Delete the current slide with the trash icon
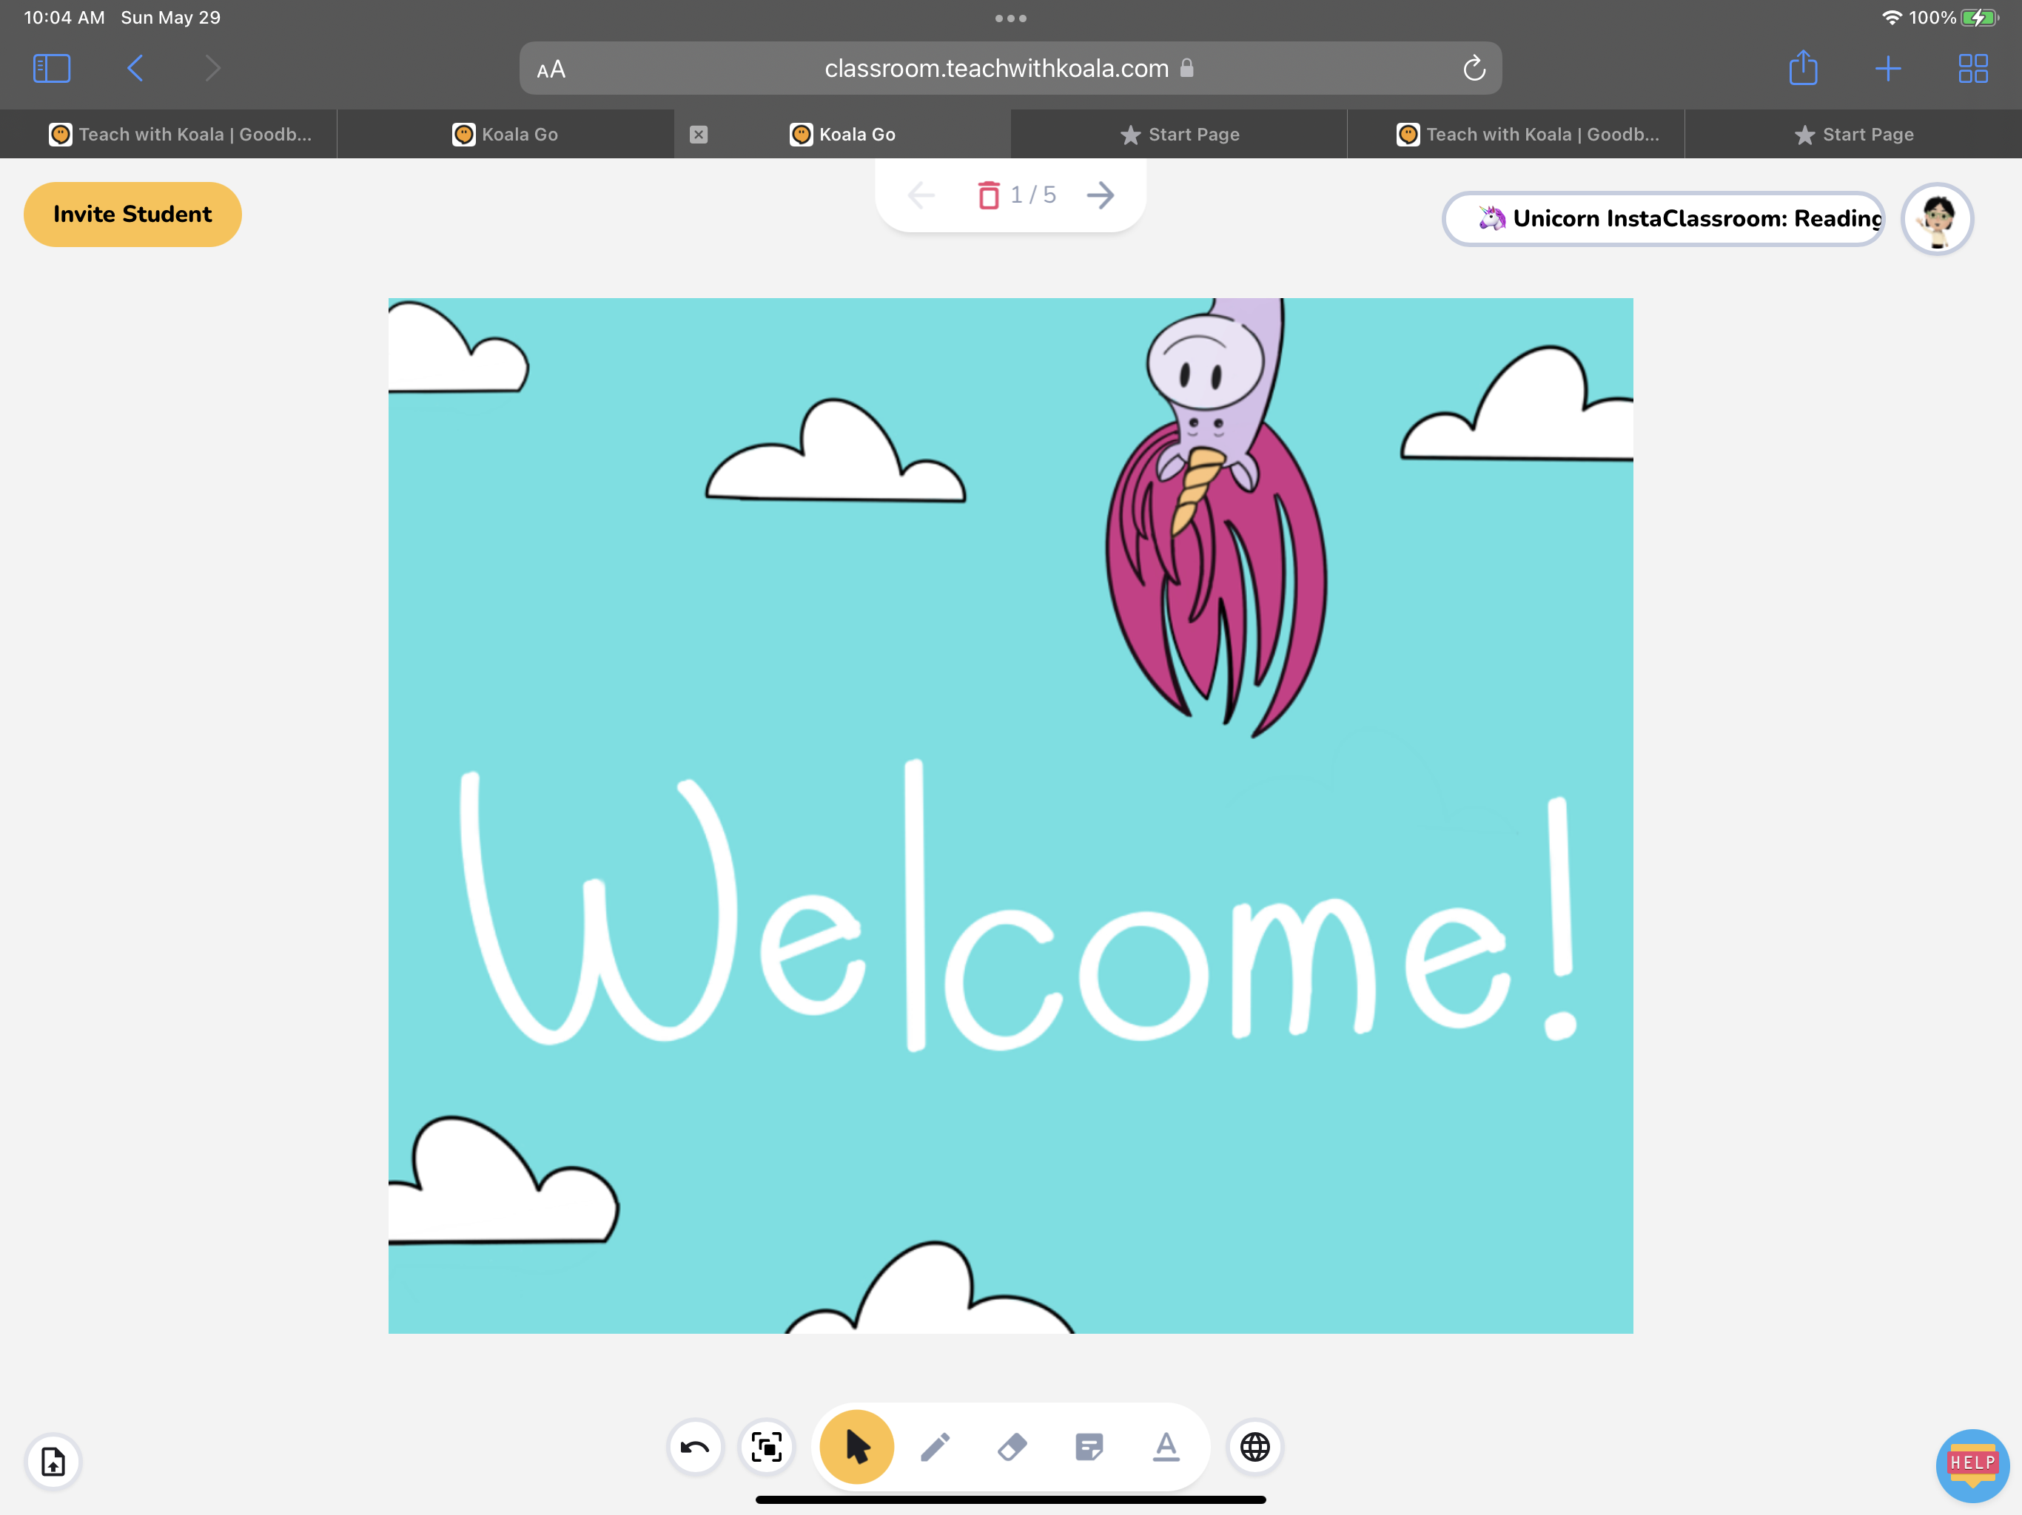Screen dimensions: 2022x1515 click(988, 195)
